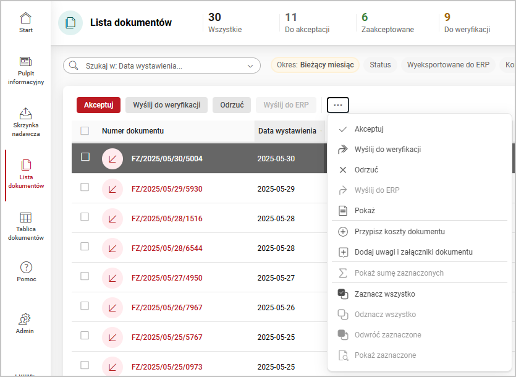Open the Start home icon in sidebar
The image size is (516, 377).
(x=26, y=19)
